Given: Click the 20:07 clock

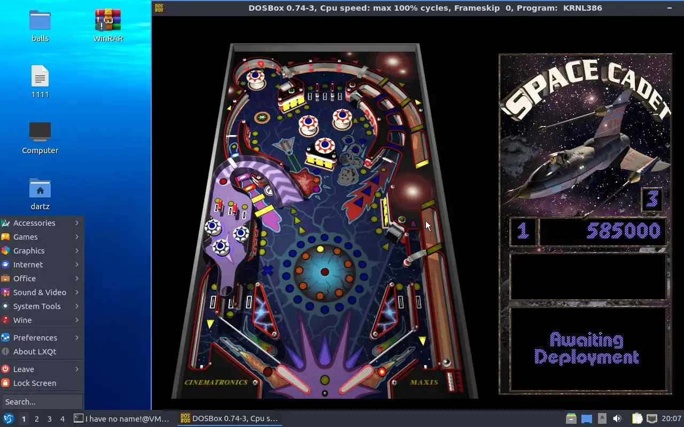Looking at the screenshot, I should [x=671, y=418].
